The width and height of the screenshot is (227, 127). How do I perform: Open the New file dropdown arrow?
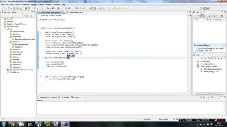click(6, 8)
